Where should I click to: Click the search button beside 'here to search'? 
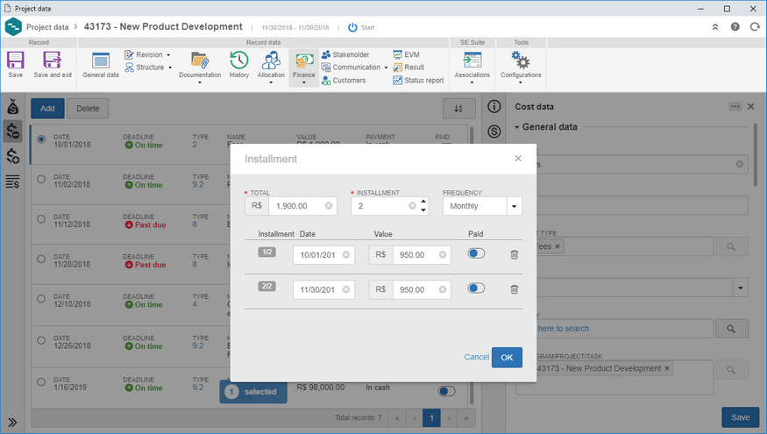(731, 329)
